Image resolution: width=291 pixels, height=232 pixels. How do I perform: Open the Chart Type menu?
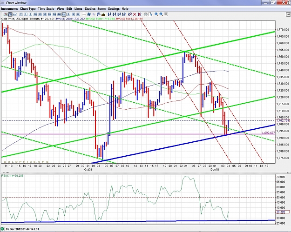click(x=27, y=9)
